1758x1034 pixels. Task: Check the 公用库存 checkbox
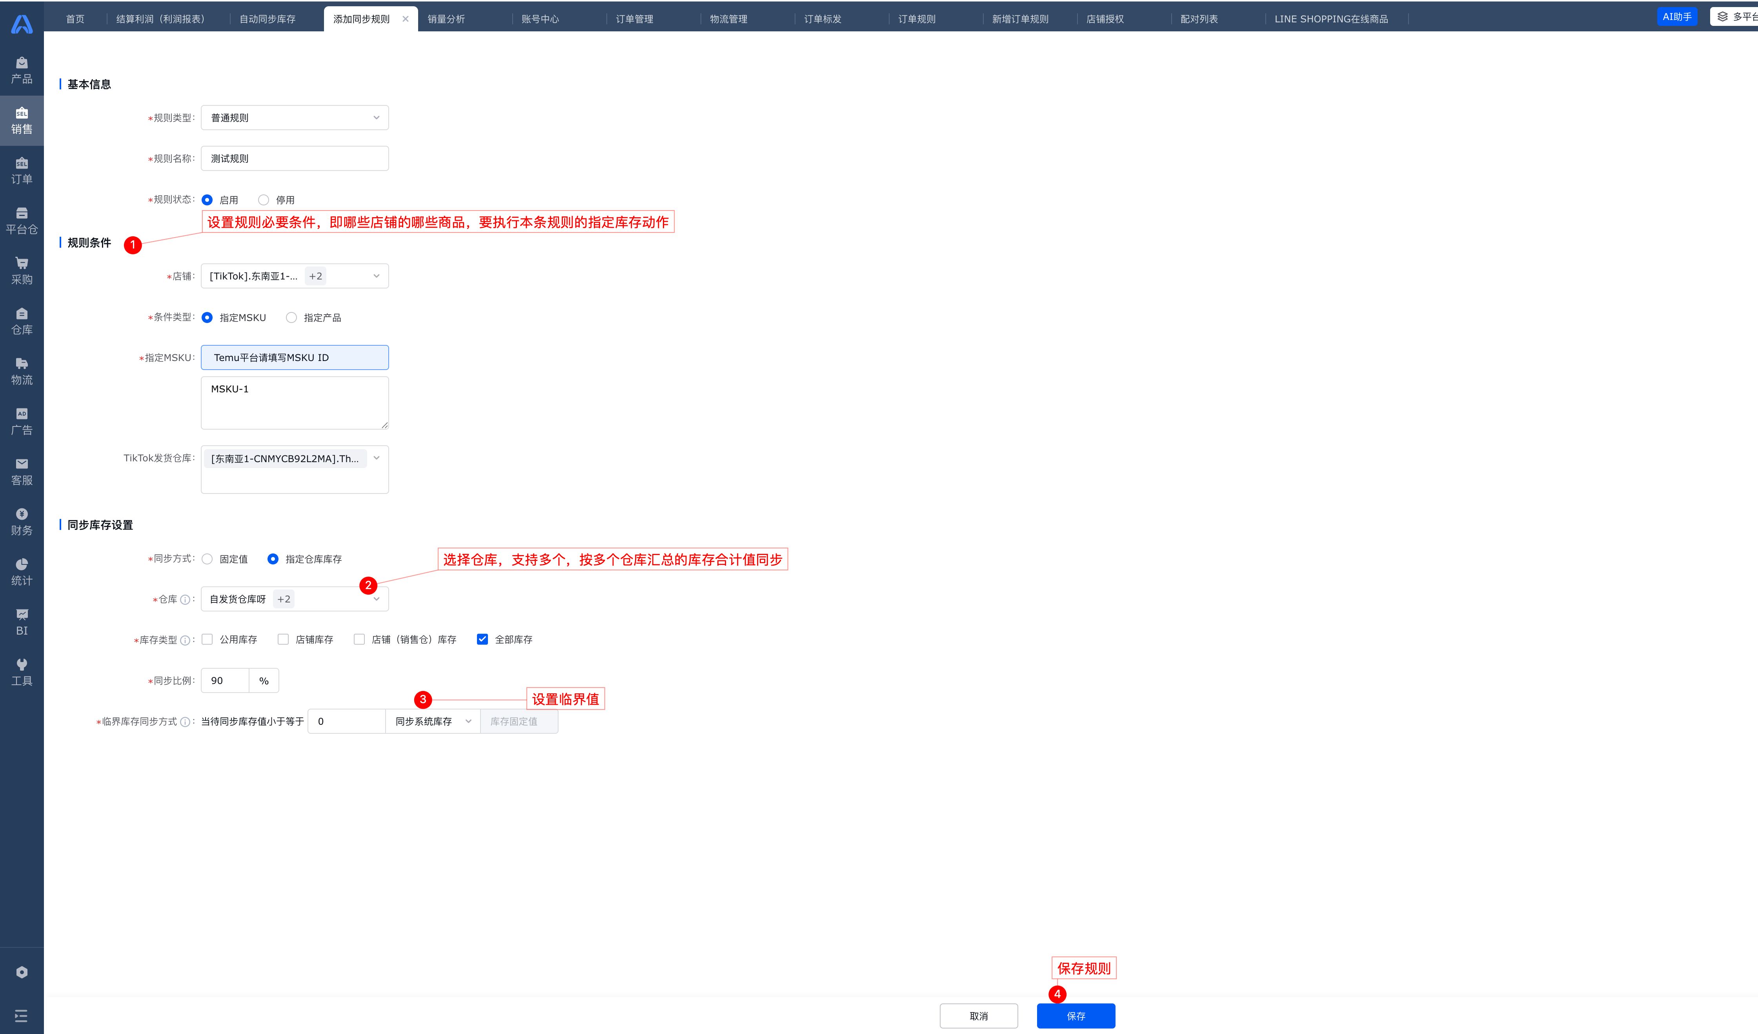(207, 639)
